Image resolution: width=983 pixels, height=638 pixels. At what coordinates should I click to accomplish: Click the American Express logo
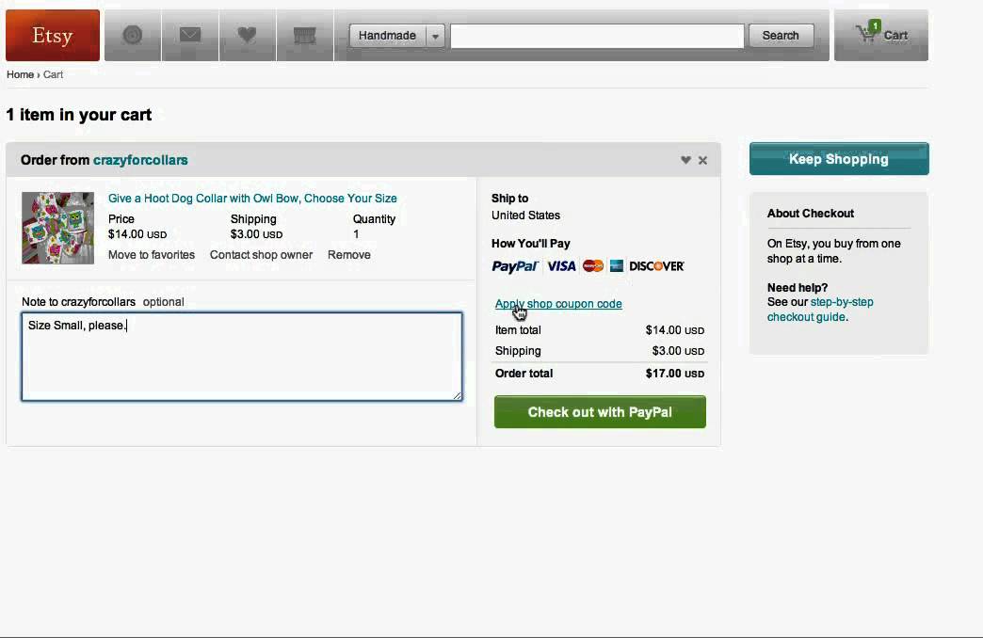coord(616,266)
